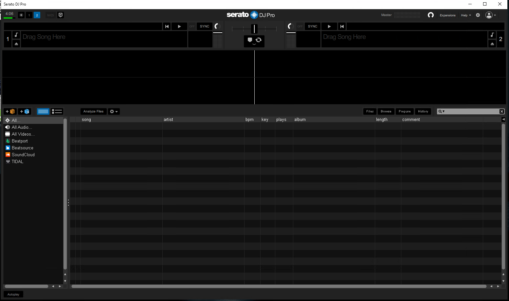The image size is (509, 301).
Task: Sort the library by album column
Action: click(334, 120)
